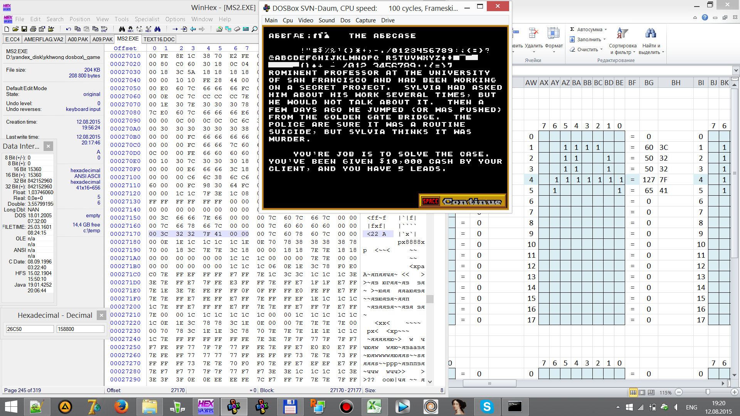The width and height of the screenshot is (740, 416).
Task: Expand the Автосумма dropdown arrow
Action: point(605,29)
